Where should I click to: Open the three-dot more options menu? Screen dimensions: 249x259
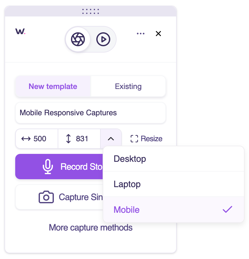(141, 34)
